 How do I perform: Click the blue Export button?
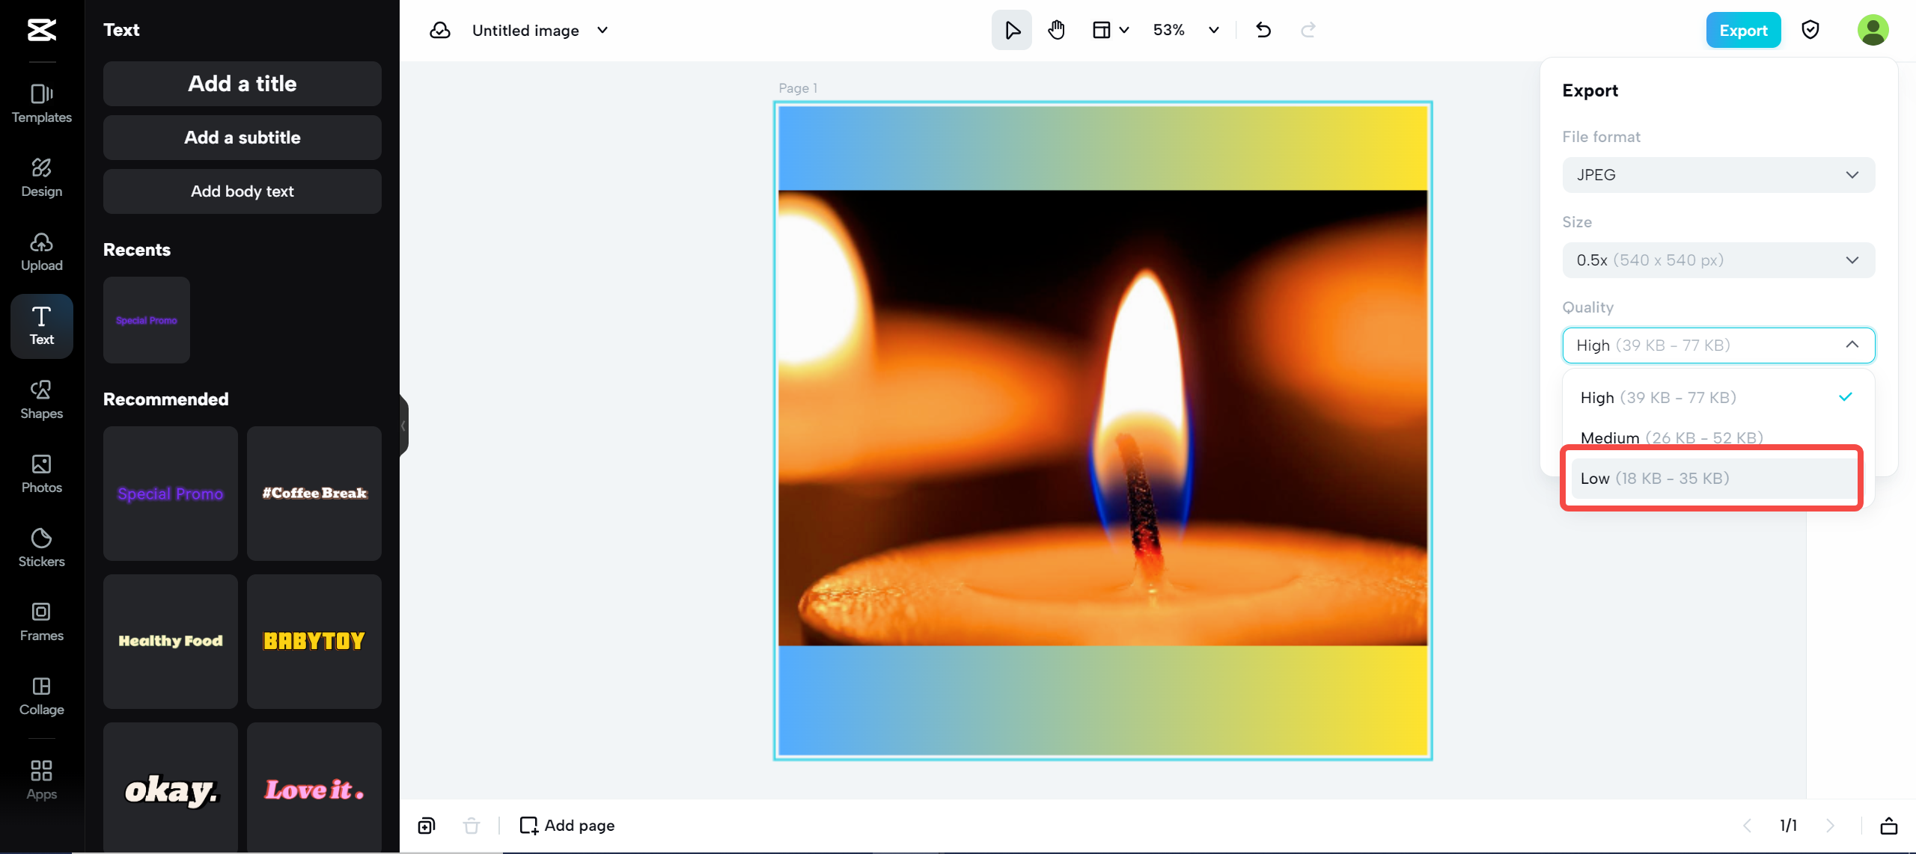1743,30
